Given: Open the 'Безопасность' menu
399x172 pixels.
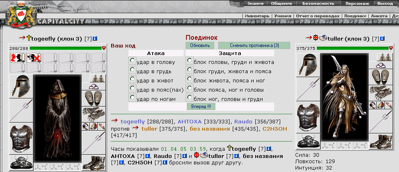Looking at the screenshot, I should tap(318, 4).
